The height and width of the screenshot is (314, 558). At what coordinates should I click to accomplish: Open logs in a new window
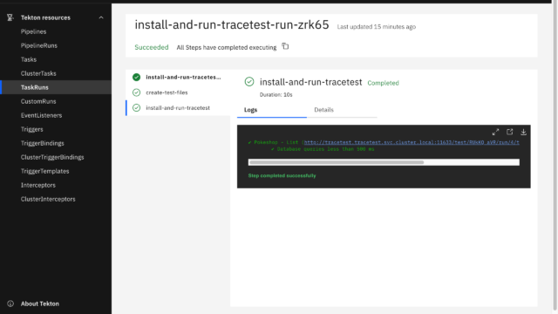[x=509, y=132]
